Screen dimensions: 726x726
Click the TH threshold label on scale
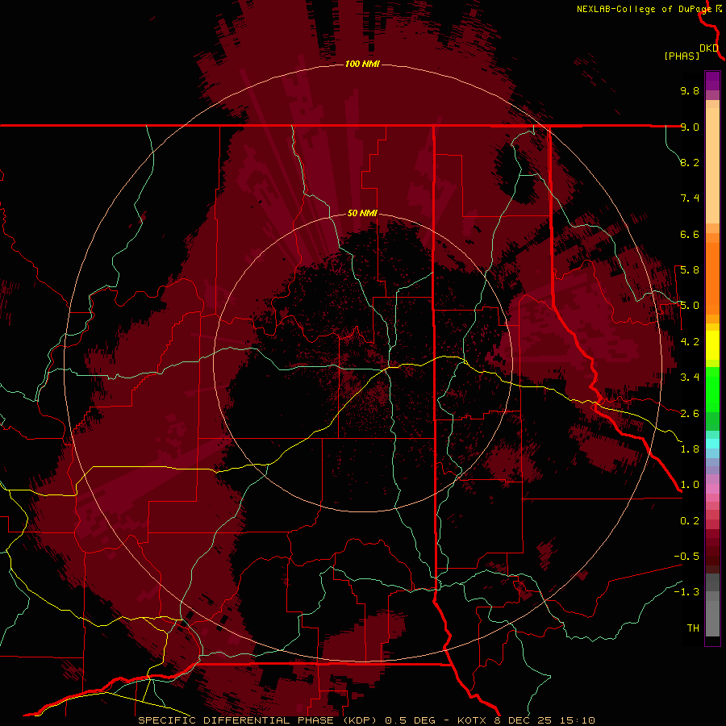[x=693, y=628]
